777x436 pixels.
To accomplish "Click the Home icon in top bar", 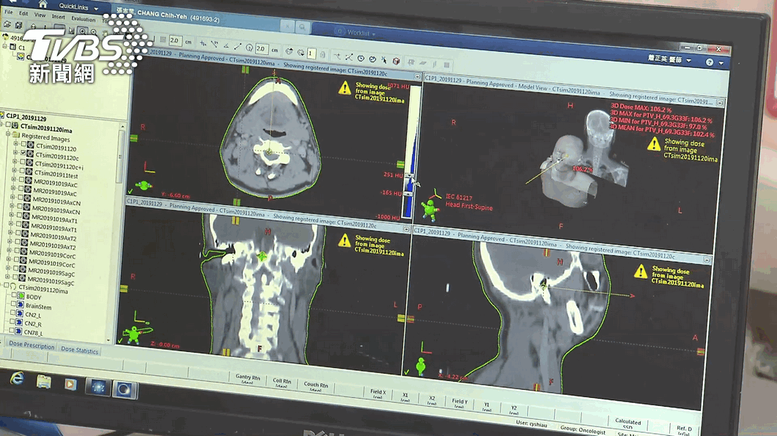I will pyautogui.click(x=43, y=4).
